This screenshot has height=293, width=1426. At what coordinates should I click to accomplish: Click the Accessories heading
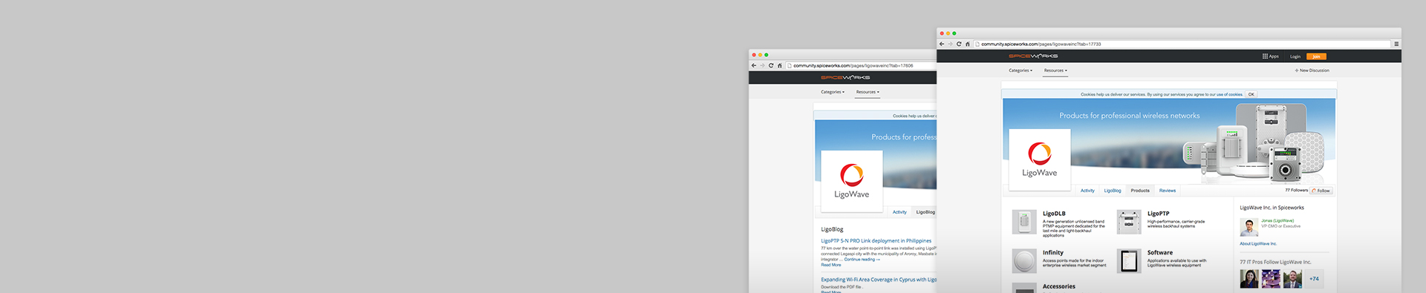1059,286
